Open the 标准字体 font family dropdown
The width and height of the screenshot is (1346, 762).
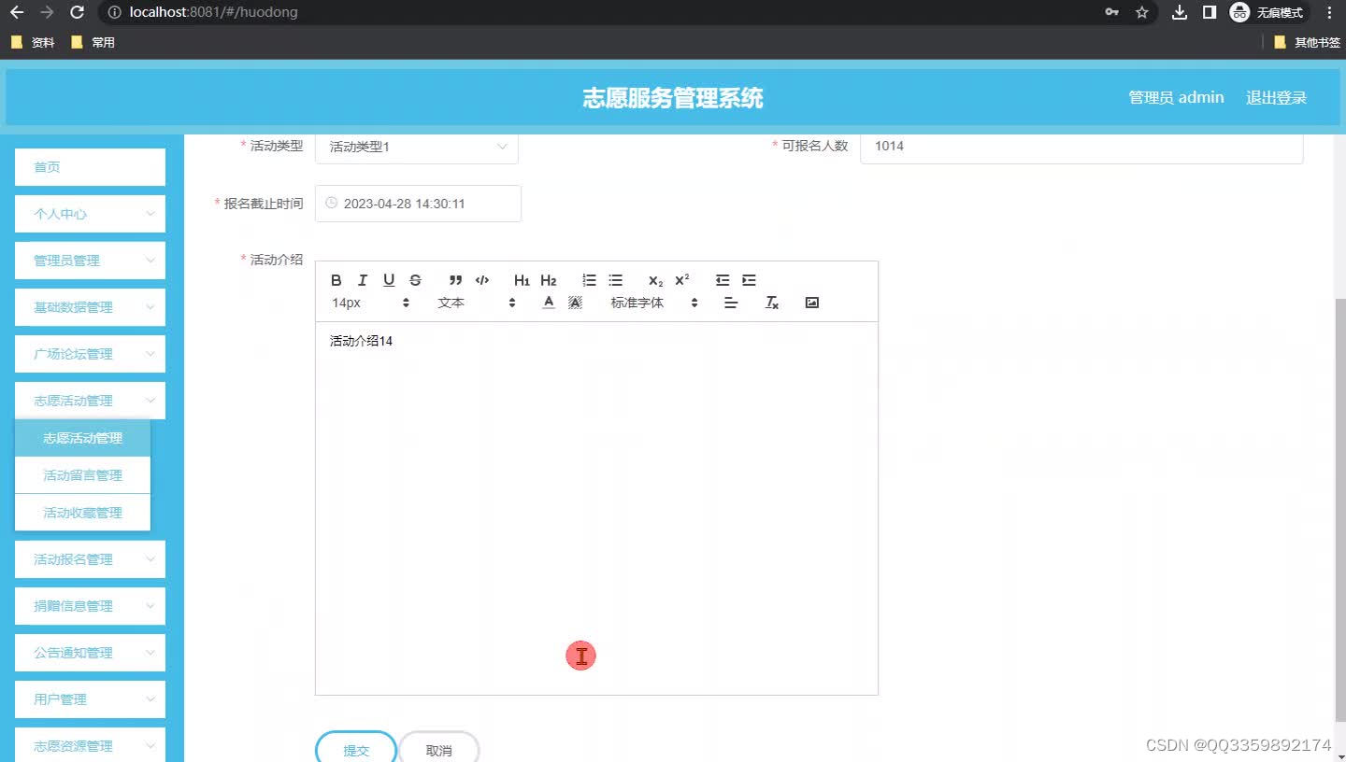[x=654, y=303]
